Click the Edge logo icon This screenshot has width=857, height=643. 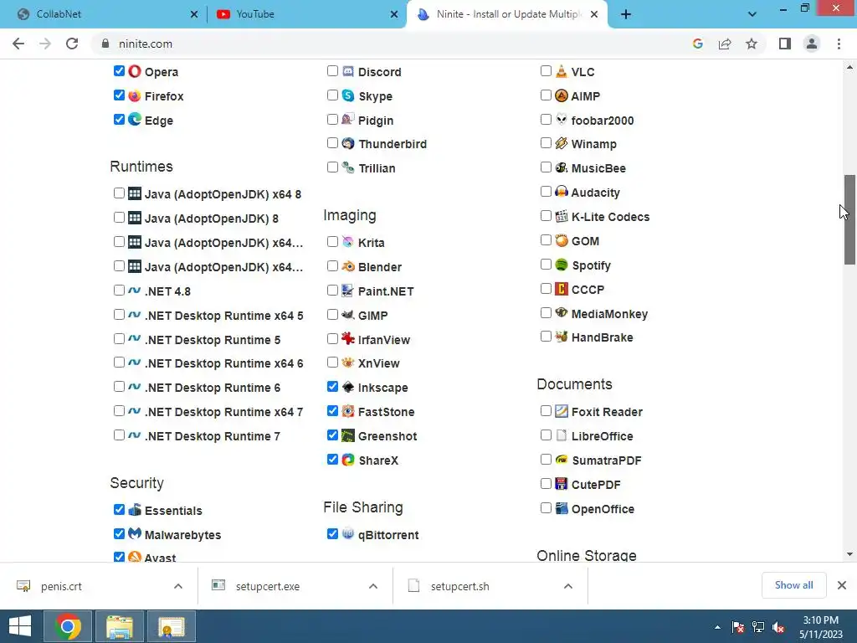tap(135, 119)
